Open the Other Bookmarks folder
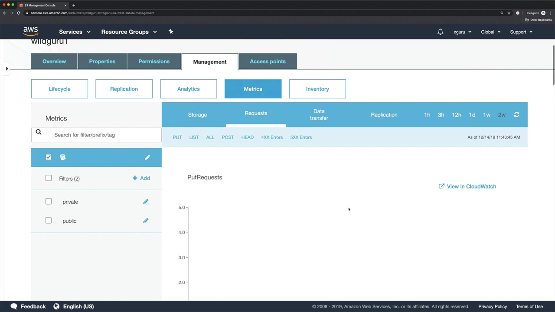 (x=539, y=20)
